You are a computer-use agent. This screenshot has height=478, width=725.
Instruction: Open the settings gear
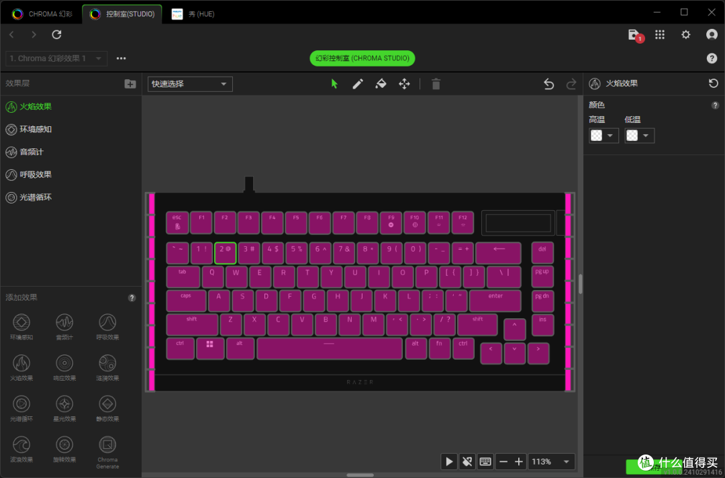click(685, 35)
